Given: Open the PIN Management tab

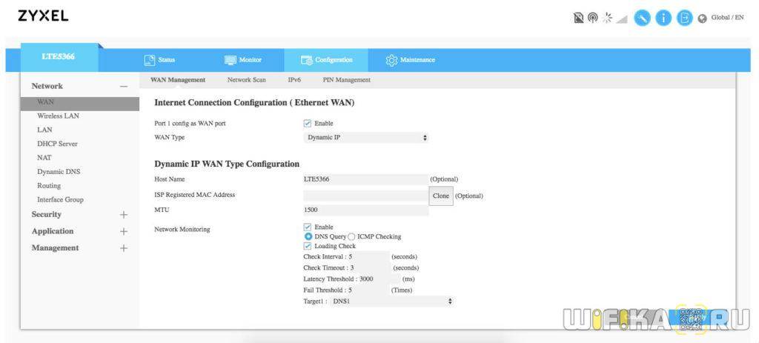Looking at the screenshot, I should coord(346,80).
